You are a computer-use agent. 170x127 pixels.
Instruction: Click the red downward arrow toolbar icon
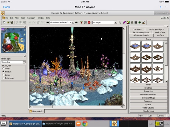coord(81,22)
